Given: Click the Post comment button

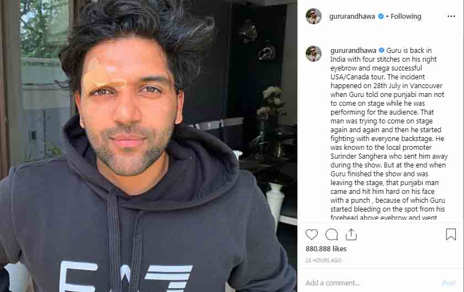Looking at the screenshot, I should [x=449, y=283].
